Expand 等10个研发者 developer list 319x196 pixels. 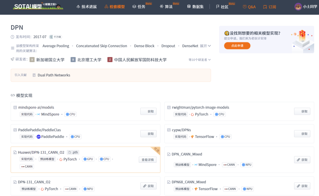coord(200,60)
